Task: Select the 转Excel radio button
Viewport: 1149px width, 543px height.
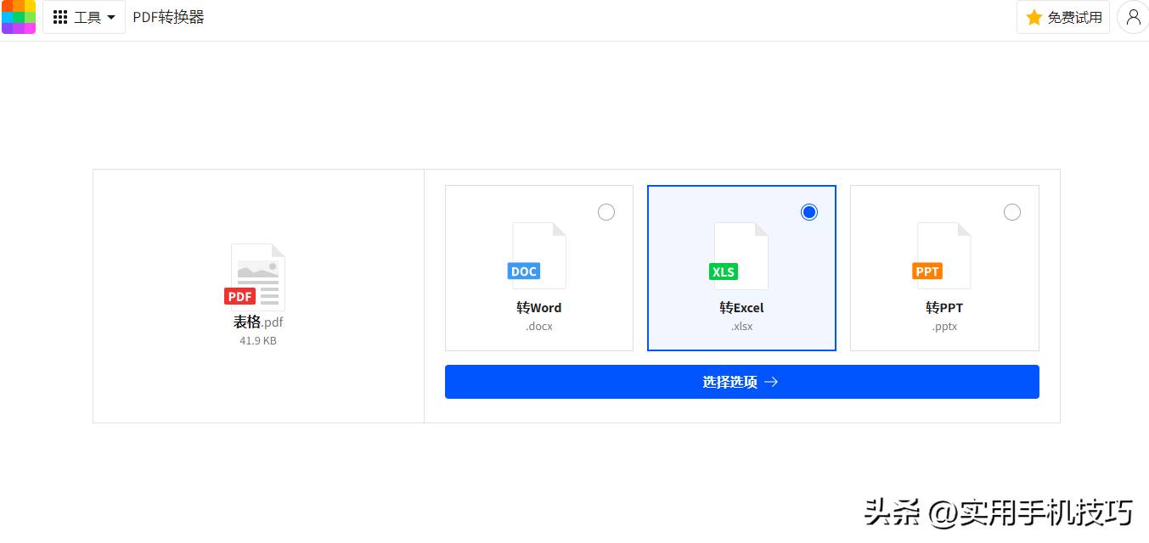Action: click(809, 212)
